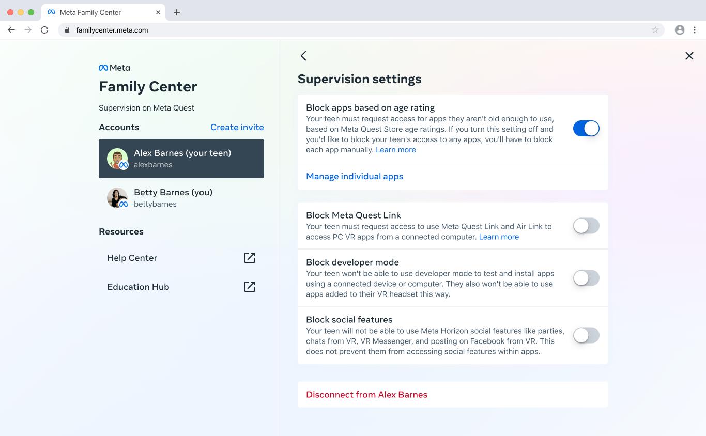Image resolution: width=706 pixels, height=436 pixels.
Task: Open Manage individual apps
Action: click(355, 176)
